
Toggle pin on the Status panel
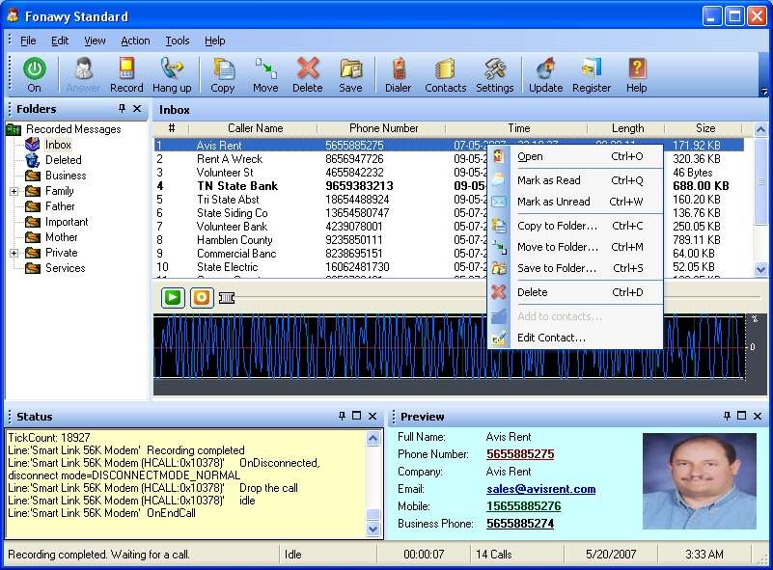pyautogui.click(x=342, y=416)
